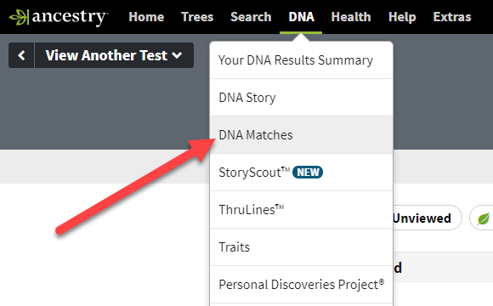Open the Search menu
This screenshot has width=493, height=306.
pyautogui.click(x=251, y=17)
